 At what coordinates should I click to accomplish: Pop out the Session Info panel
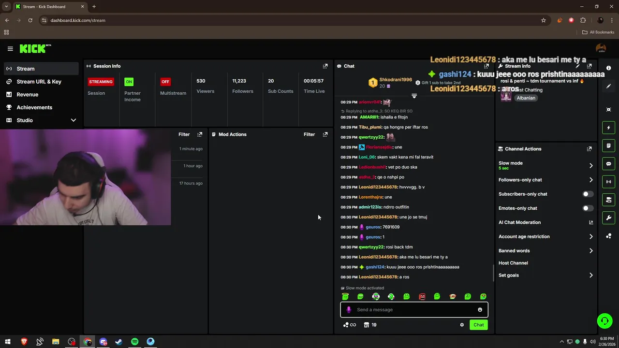click(325, 66)
